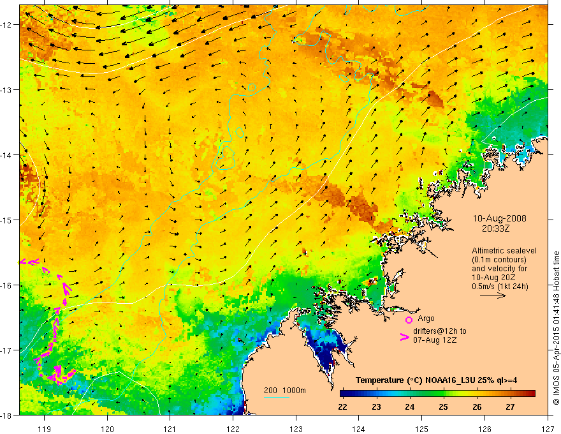Viewport: 561px width, 434px height.
Task: Click the color bar tick label 24
Action: click(x=410, y=407)
